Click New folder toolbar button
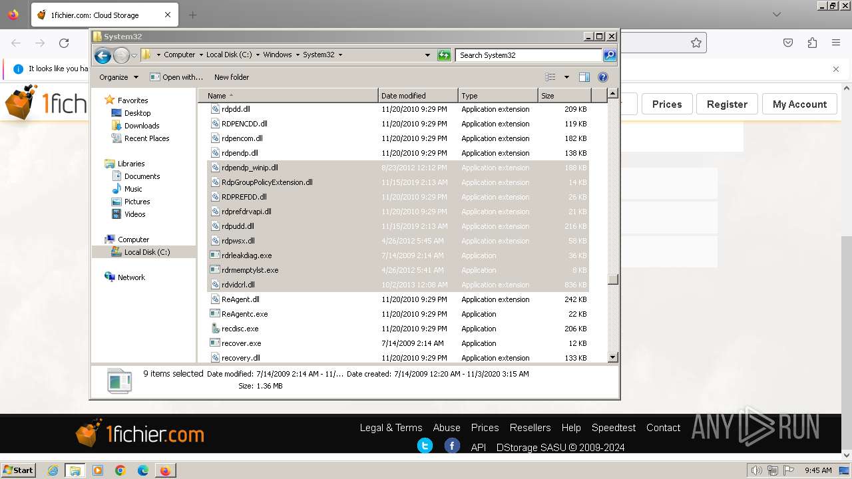Screen dimensions: 852x479 [232, 77]
